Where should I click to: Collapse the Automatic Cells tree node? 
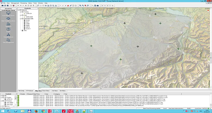click(x=20, y=19)
